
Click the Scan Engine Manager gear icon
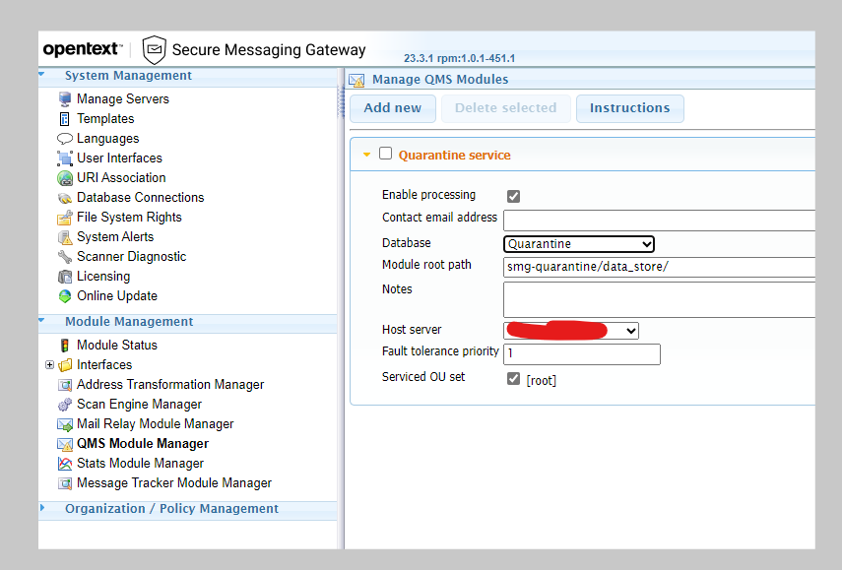coord(65,405)
